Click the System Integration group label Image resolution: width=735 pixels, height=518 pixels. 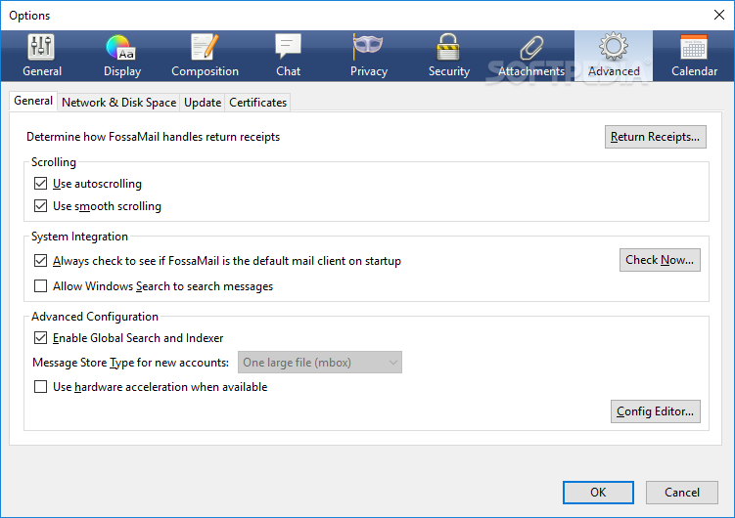click(79, 237)
